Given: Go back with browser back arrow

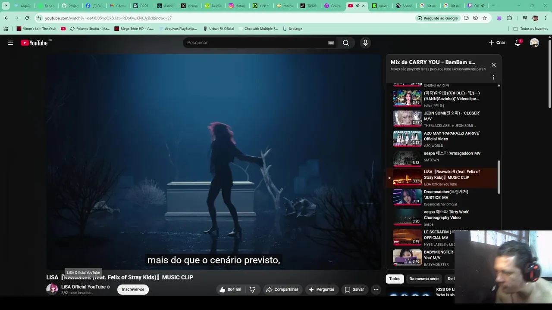Looking at the screenshot, I should point(6,18).
